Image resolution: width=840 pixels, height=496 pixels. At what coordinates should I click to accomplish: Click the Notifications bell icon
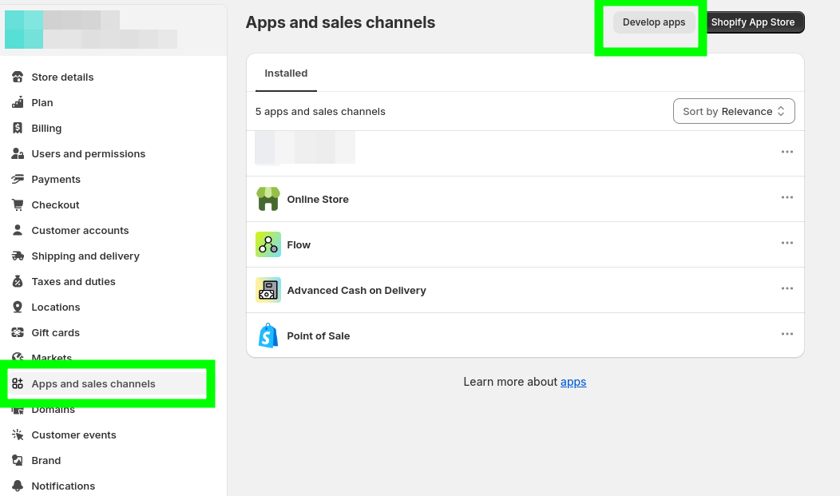(18, 486)
